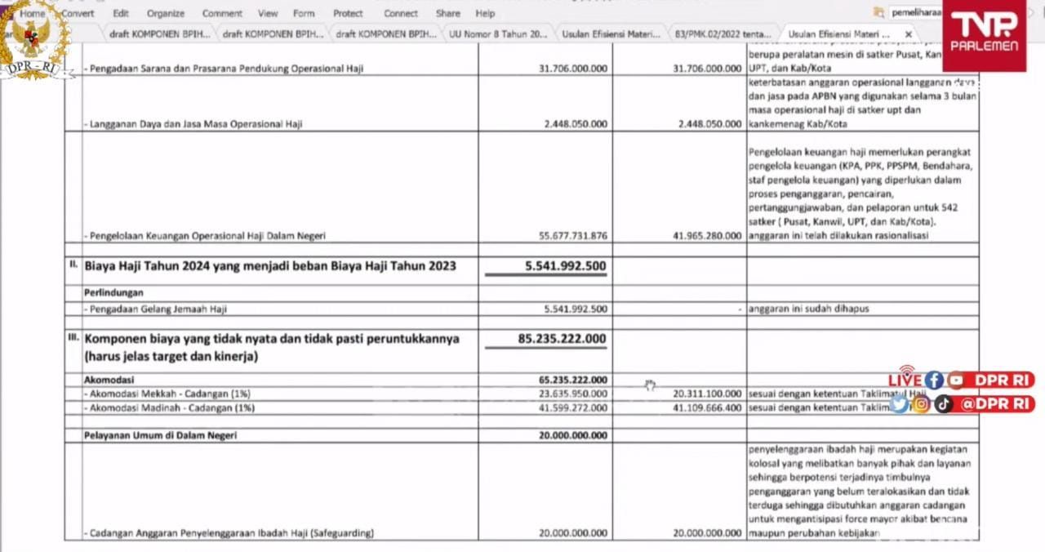Switch to the Form ribbon tab
The height and width of the screenshot is (552, 1045).
tap(304, 14)
